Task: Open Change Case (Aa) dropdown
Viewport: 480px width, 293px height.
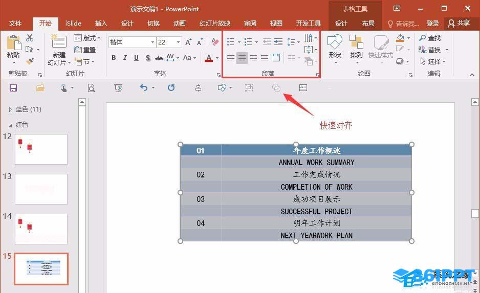Action: click(189, 57)
